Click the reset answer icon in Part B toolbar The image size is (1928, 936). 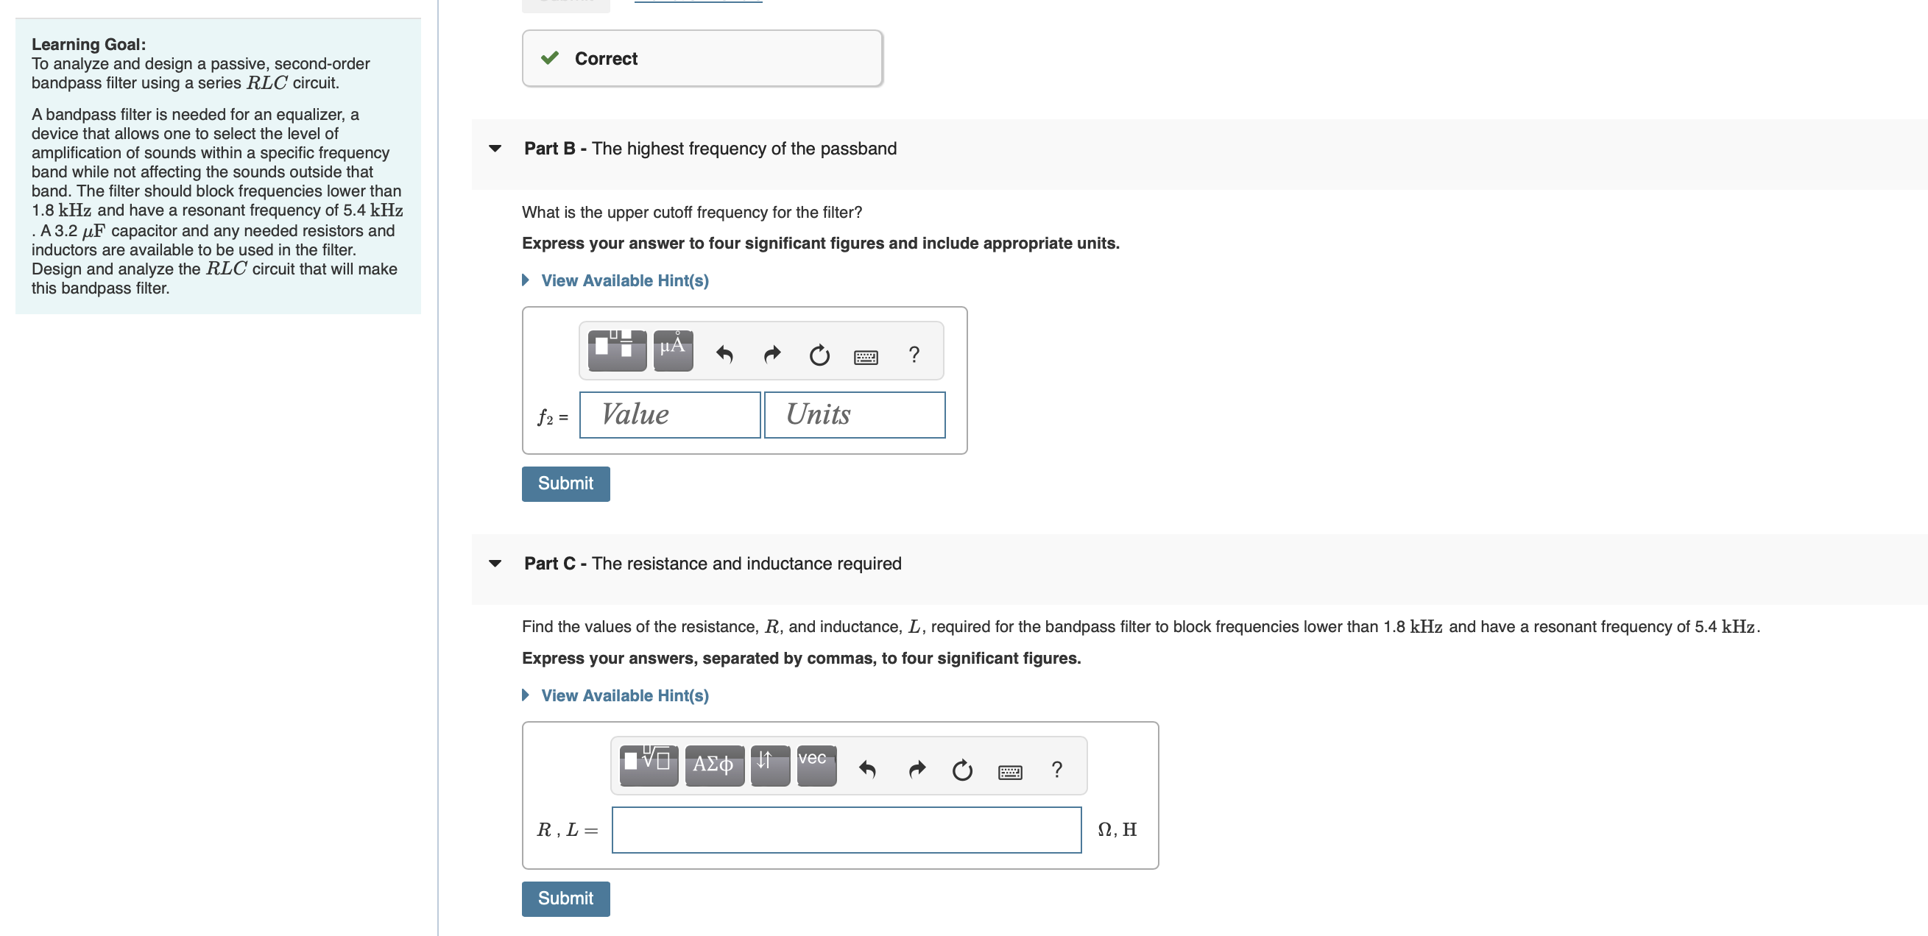(819, 355)
